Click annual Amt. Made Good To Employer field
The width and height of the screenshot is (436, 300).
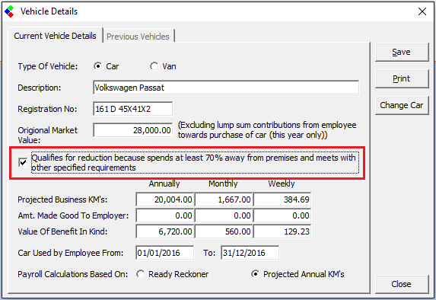click(x=165, y=215)
